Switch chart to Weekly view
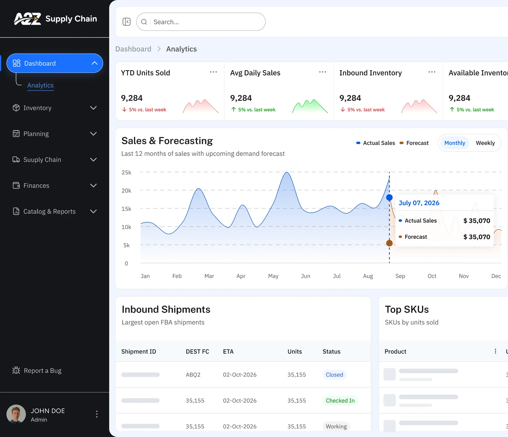This screenshot has height=437, width=508. click(x=485, y=143)
